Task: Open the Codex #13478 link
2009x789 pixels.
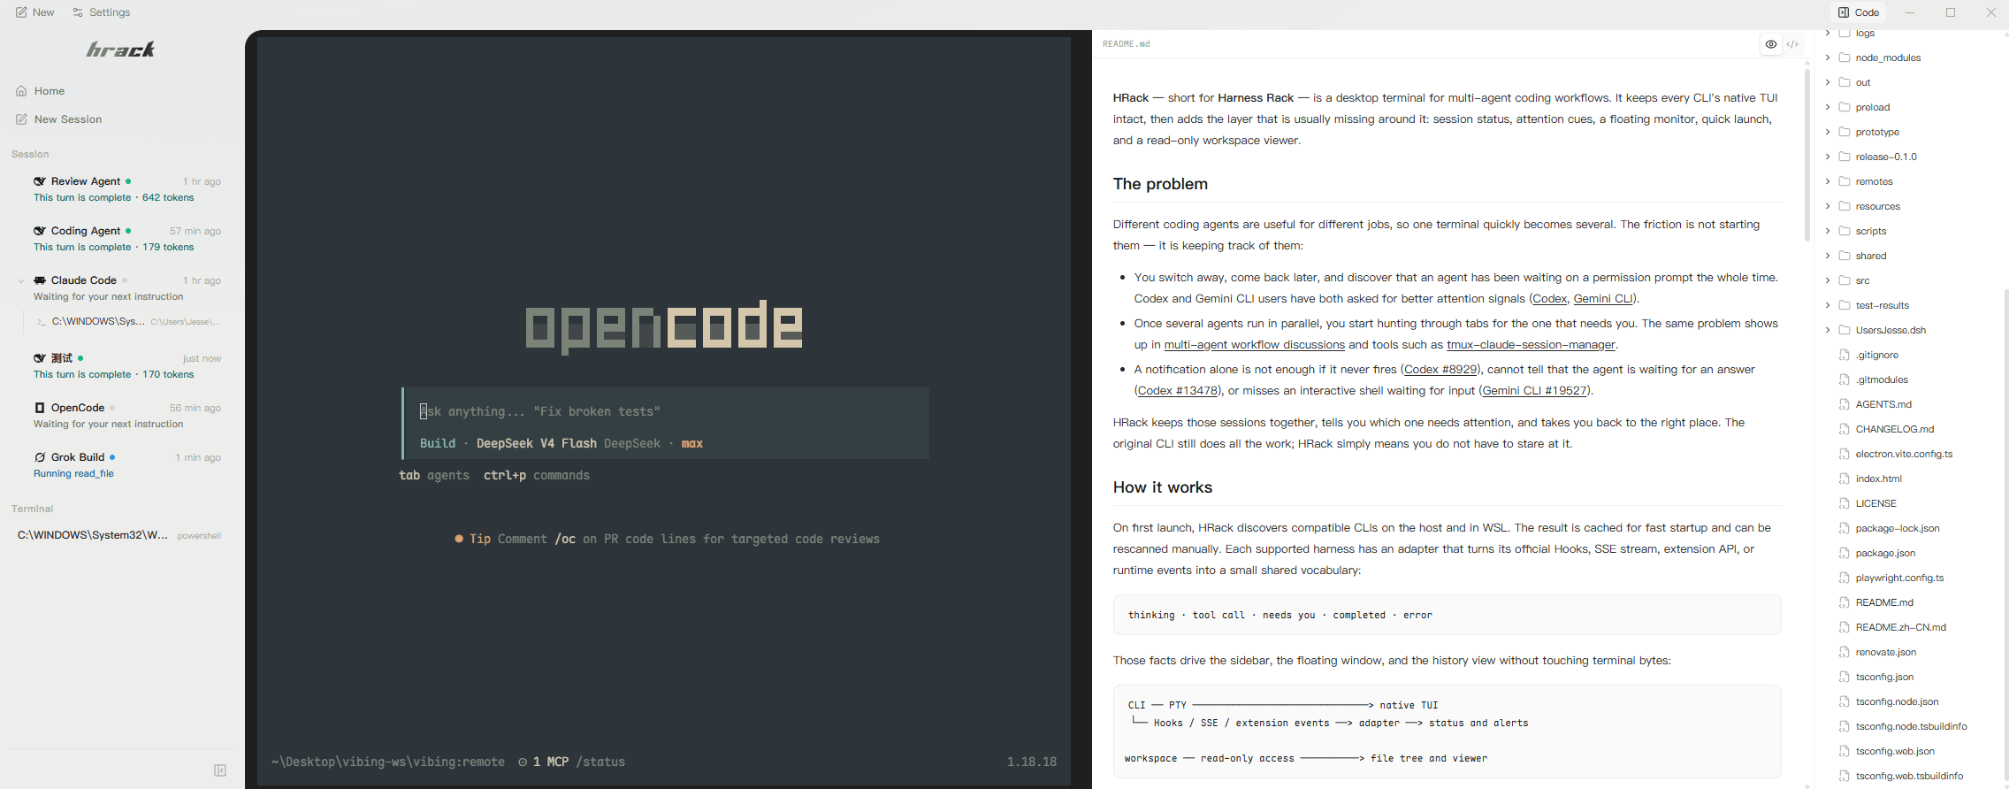Action: (x=1177, y=391)
